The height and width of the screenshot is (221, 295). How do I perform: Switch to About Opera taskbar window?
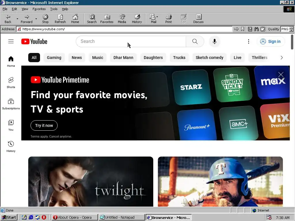click(75, 218)
